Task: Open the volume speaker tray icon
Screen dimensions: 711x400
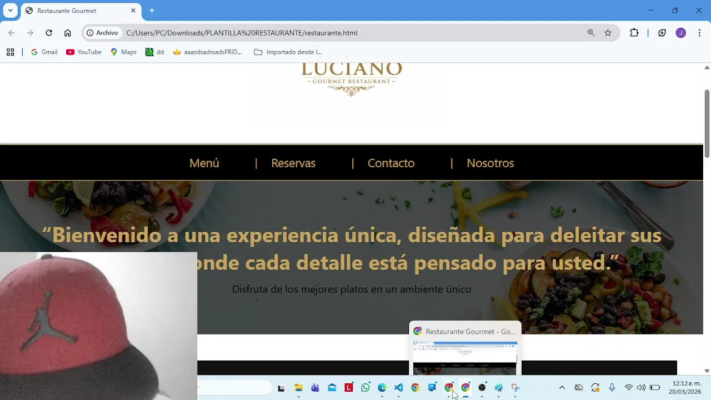Action: 642,388
